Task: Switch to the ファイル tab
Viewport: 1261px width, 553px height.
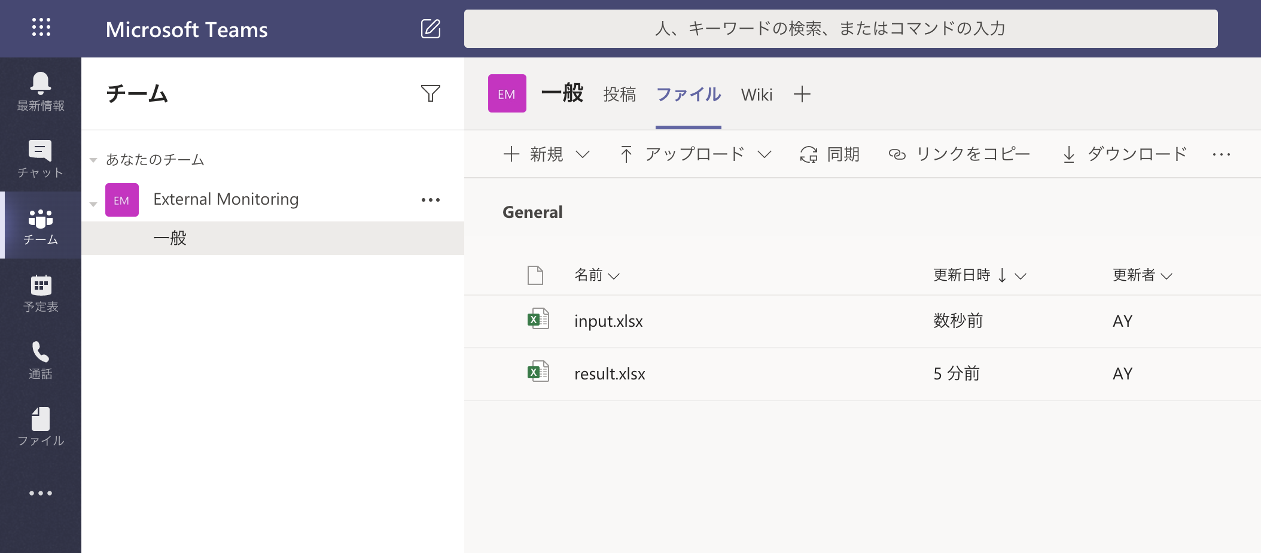Action: tap(689, 95)
